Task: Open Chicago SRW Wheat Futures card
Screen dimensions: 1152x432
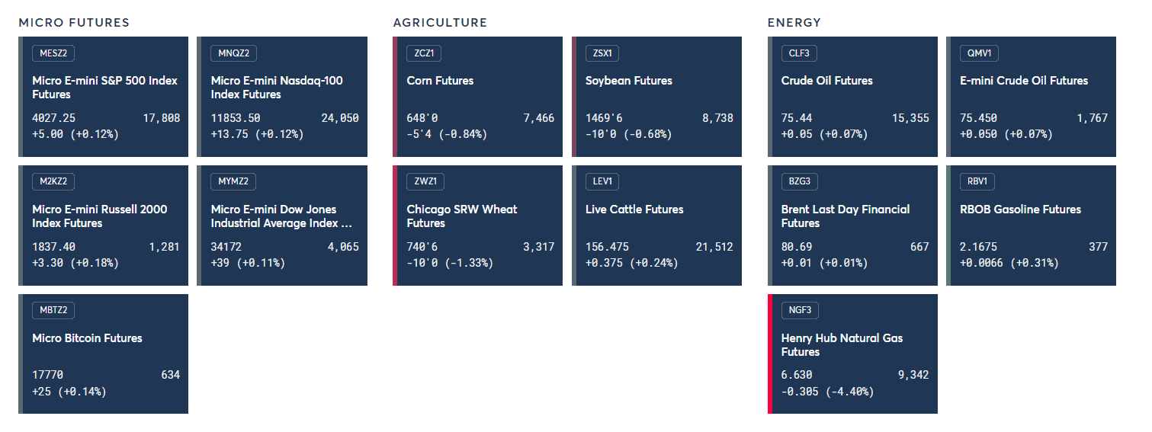Action: [x=477, y=226]
